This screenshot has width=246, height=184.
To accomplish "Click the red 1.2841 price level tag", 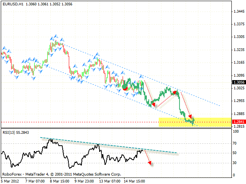I will pos(238,122).
